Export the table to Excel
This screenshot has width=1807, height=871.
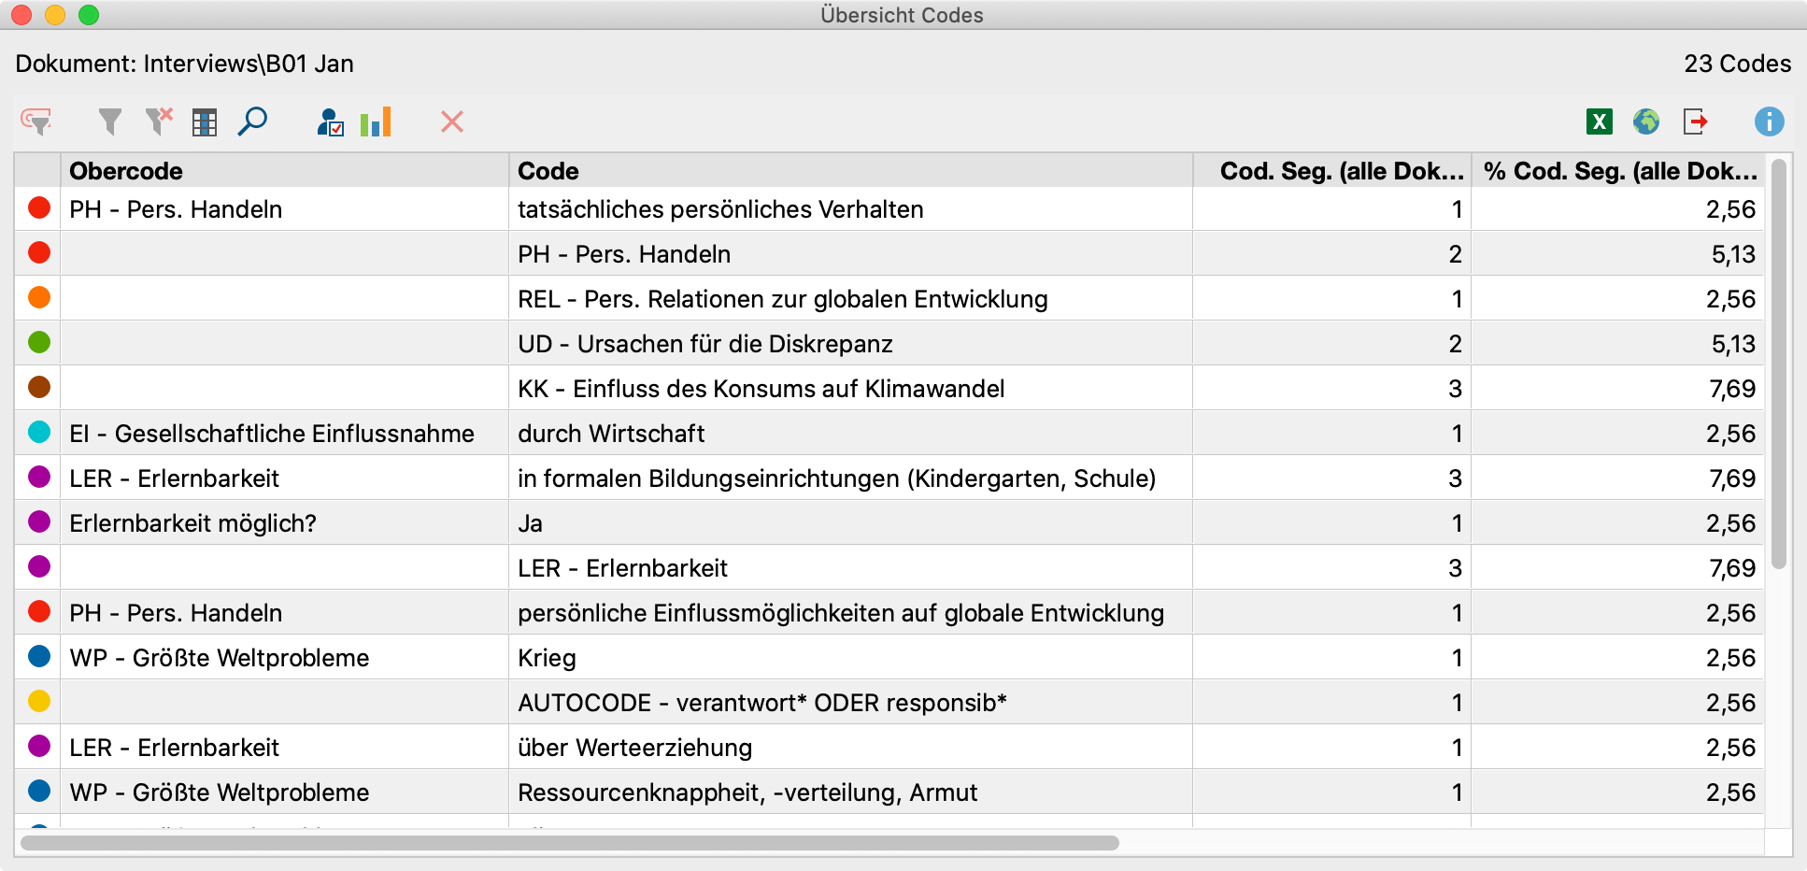point(1601,121)
